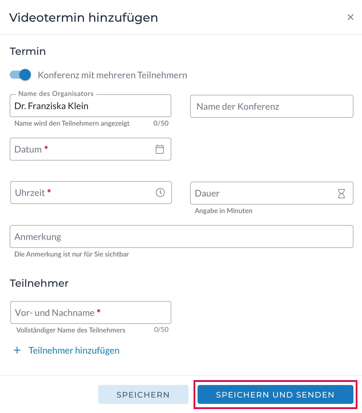The width and height of the screenshot is (362, 413).
Task: Open the Datum calendar picker icon
Action: point(160,149)
